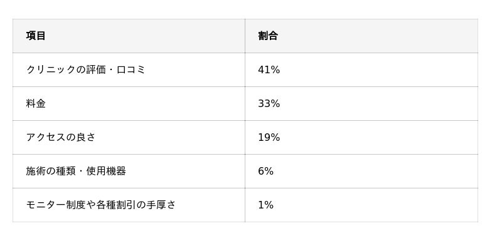Click the モニター制度や各種割引の手厚さ cell
Image resolution: width=502 pixels, height=241 pixels.
(x=129, y=205)
